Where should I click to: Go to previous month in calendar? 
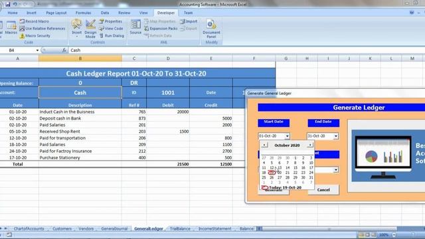point(264,145)
